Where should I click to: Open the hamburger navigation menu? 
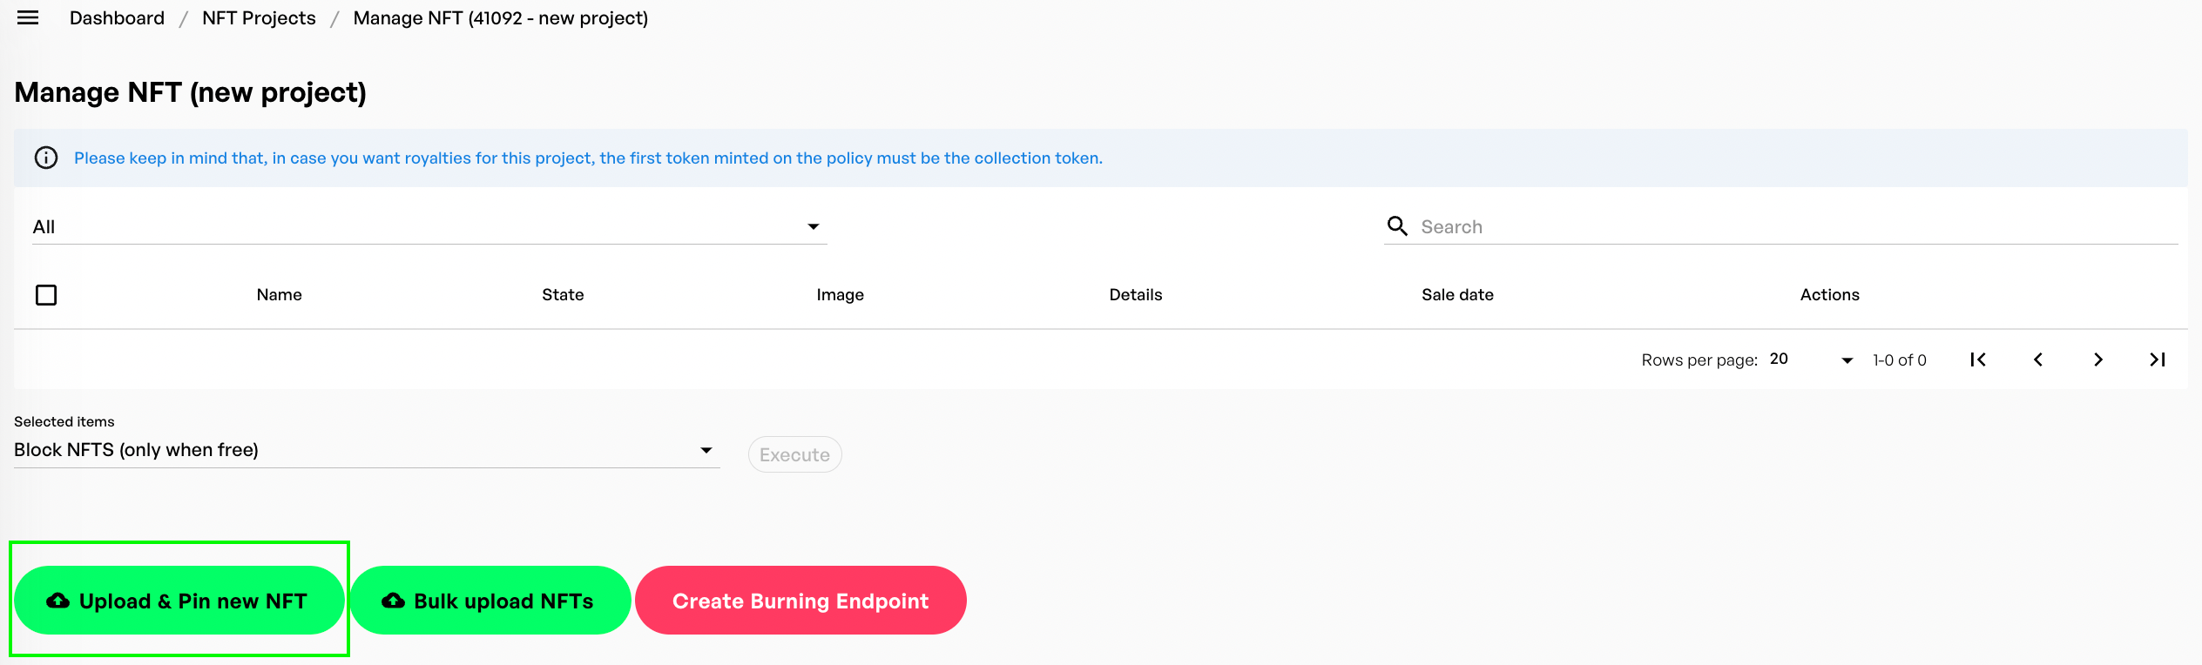[x=28, y=18]
